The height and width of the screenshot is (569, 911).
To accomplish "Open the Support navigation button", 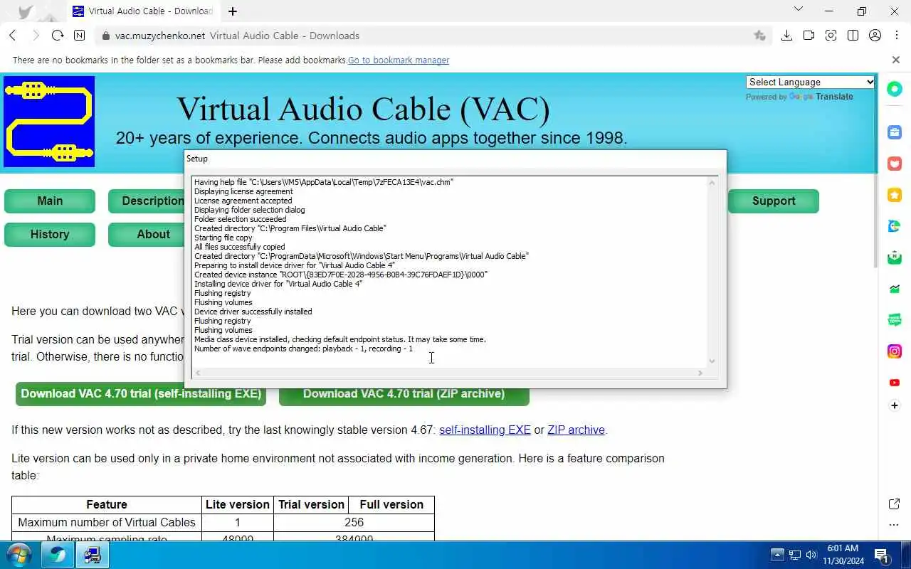I will (x=774, y=201).
